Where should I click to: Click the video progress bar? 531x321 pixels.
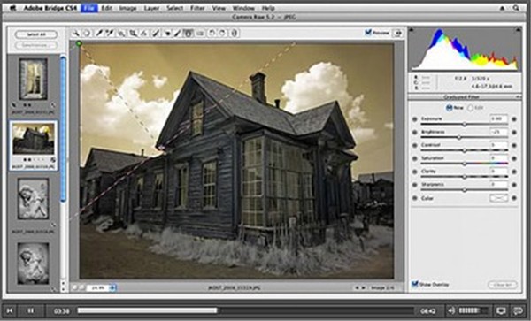pos(245,310)
